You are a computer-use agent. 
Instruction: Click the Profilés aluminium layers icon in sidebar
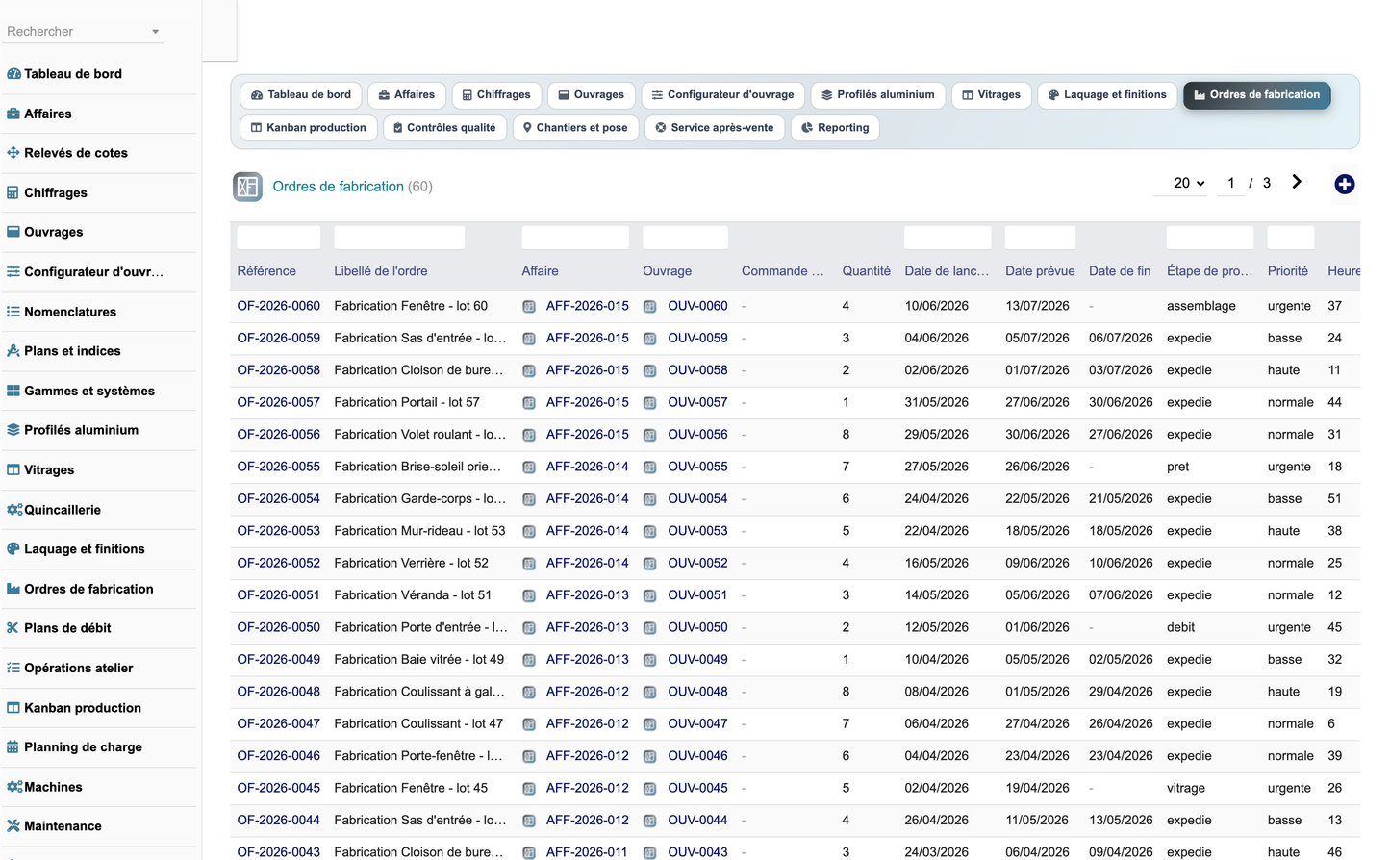click(x=13, y=430)
